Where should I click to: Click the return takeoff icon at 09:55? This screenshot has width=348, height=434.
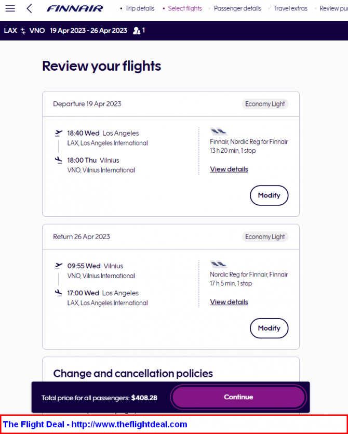(59, 266)
